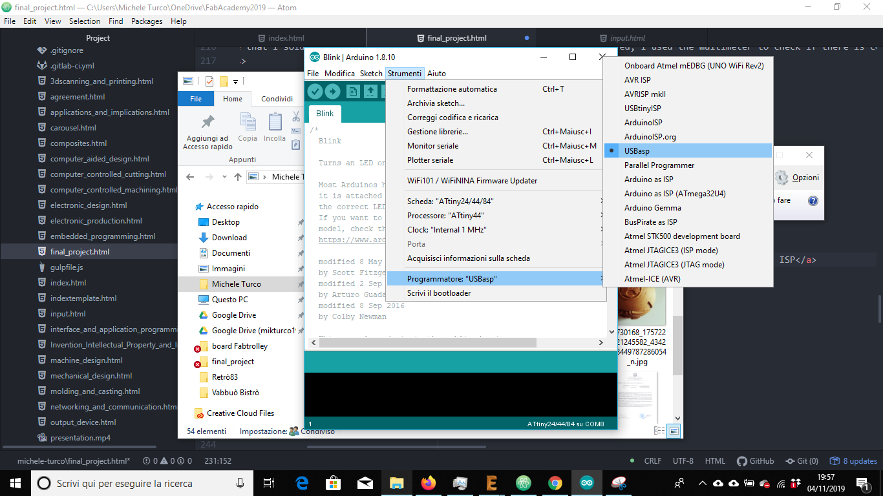The height and width of the screenshot is (496, 883).
Task: Click the Arduino Upload arrow button
Action: (x=333, y=91)
